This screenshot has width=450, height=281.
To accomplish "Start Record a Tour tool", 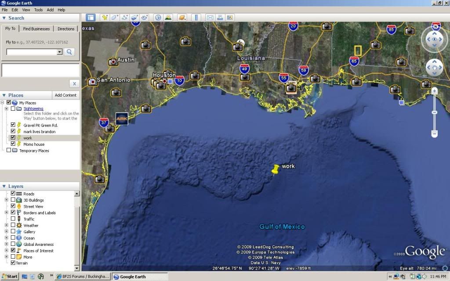I will point(145,18).
